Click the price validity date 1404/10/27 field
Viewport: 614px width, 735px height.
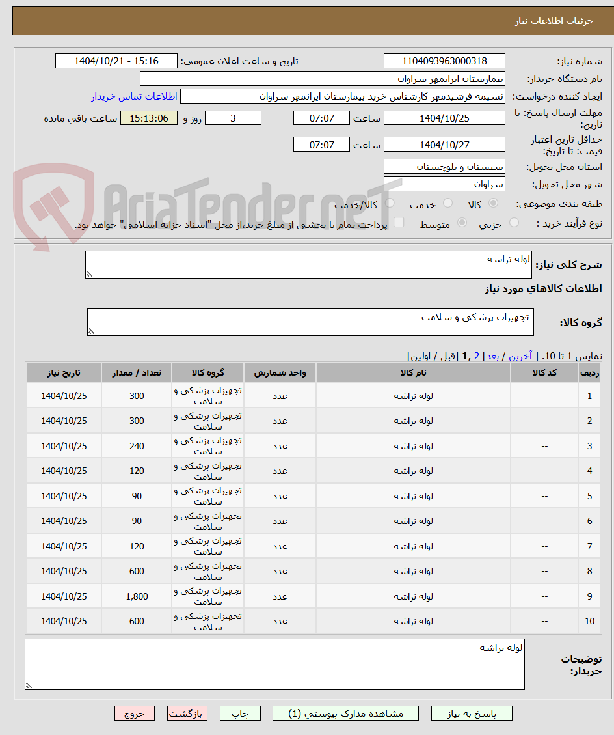pos(444,145)
